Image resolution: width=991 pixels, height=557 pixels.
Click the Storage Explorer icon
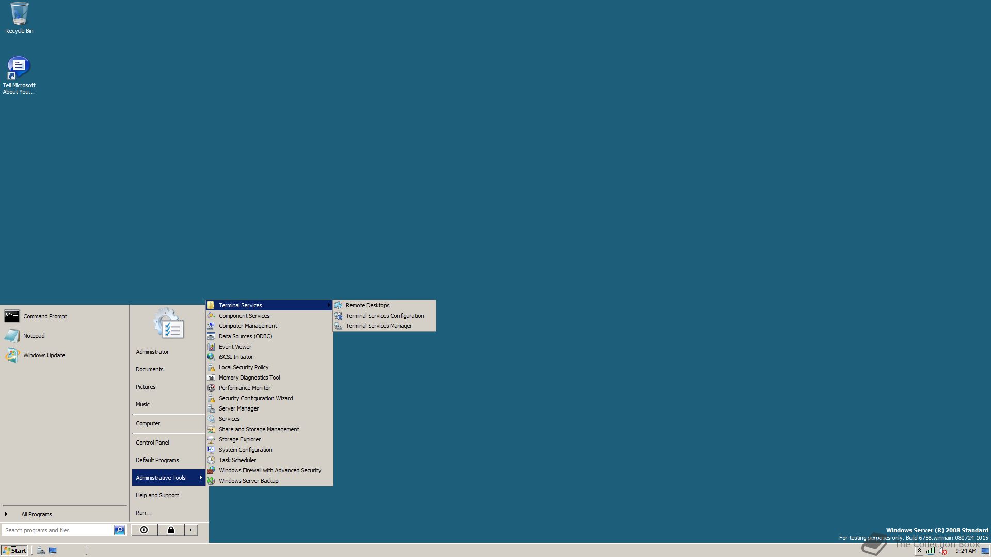coord(211,439)
